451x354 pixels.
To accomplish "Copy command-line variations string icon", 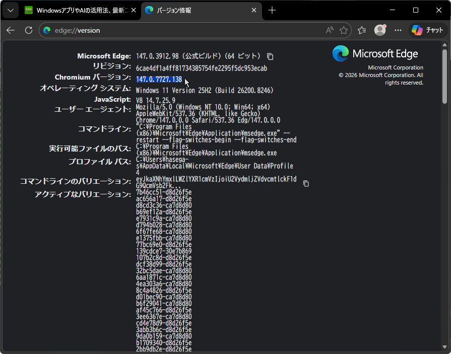I will click(306, 183).
